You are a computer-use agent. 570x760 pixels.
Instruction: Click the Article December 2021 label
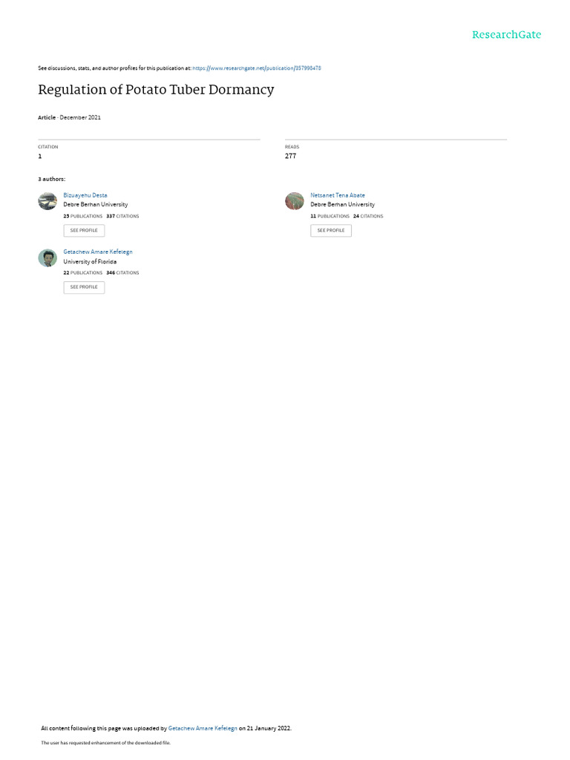pos(69,118)
